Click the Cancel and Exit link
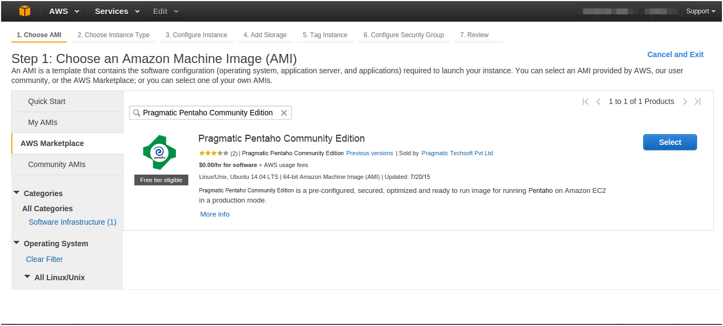The width and height of the screenshot is (723, 326). tap(675, 54)
